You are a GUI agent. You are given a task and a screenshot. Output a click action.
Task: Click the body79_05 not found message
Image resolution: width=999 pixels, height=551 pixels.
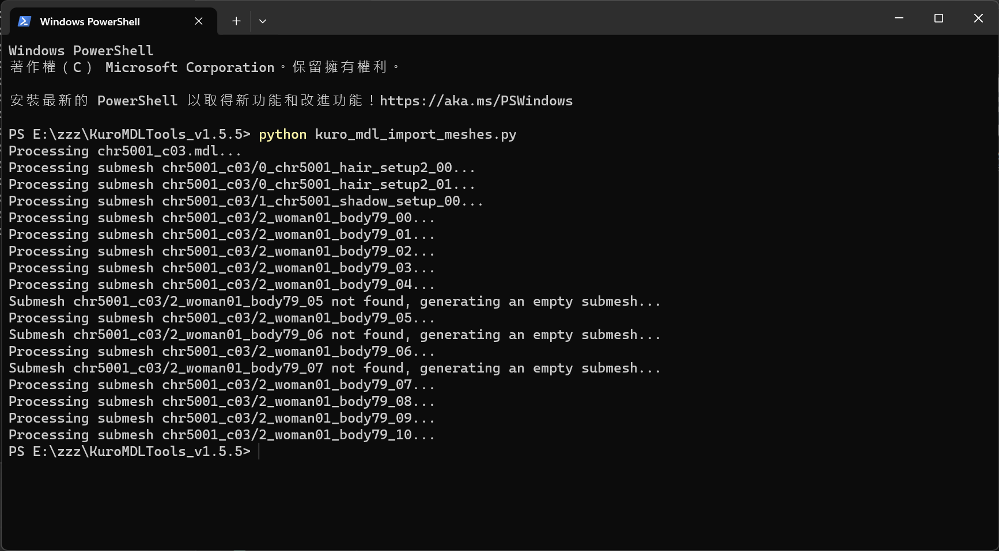click(334, 301)
